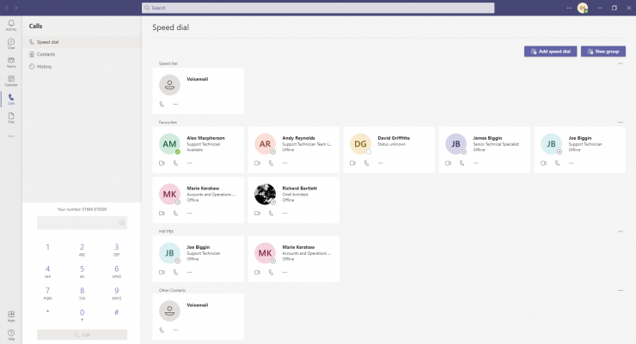The image size is (636, 344).
Task: Video call Alex Macpherson
Action: (162, 163)
